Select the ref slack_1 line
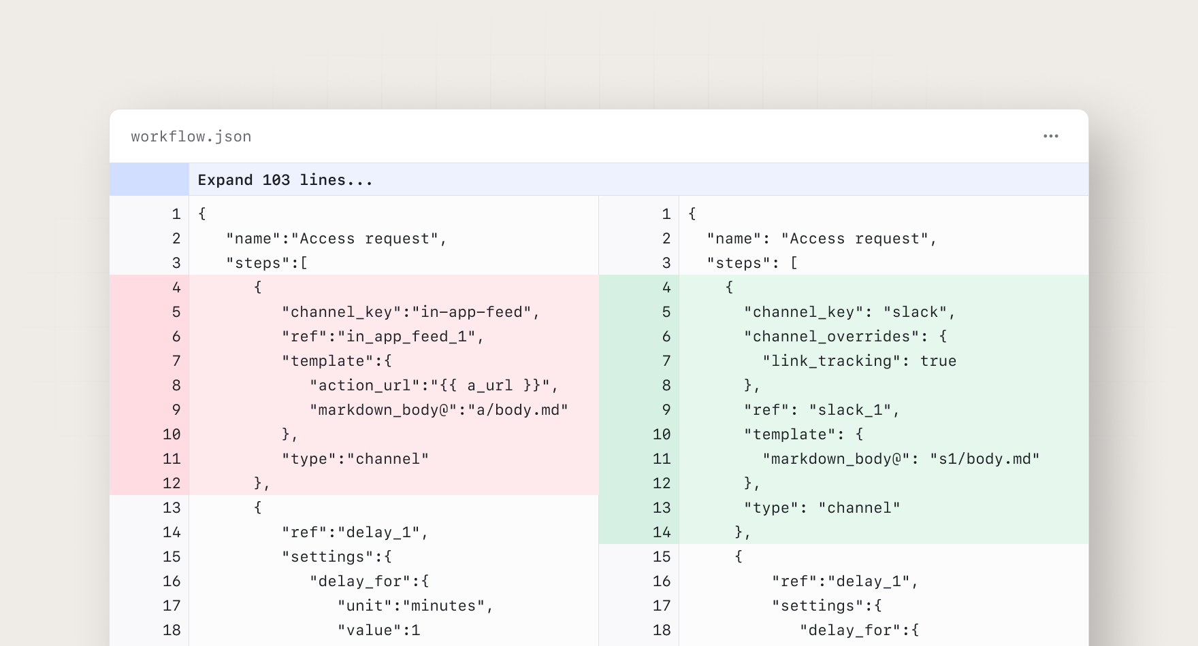 [820, 409]
